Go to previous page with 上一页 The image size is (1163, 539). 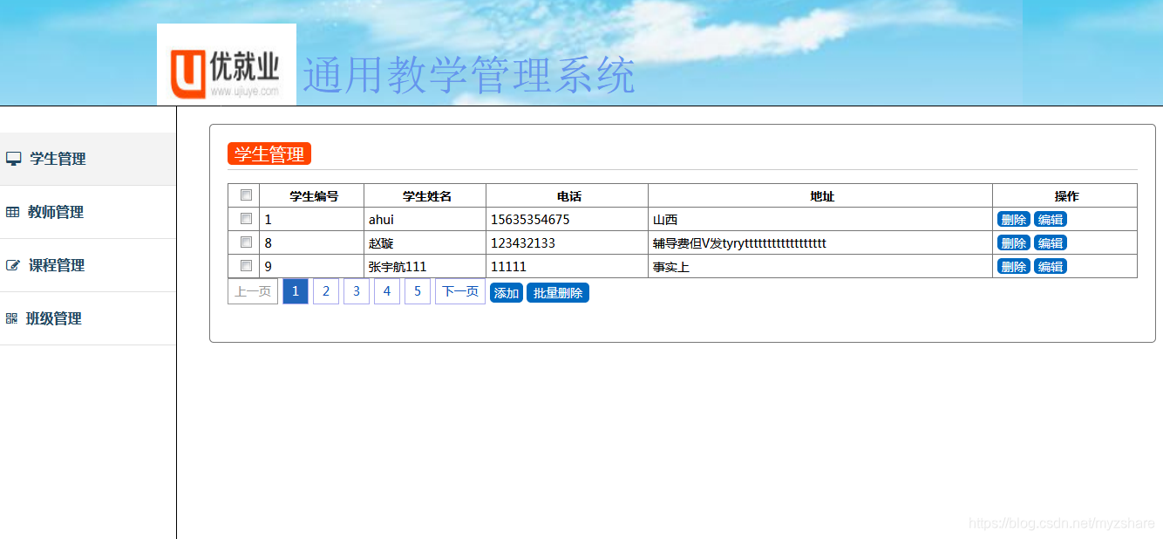click(x=253, y=291)
